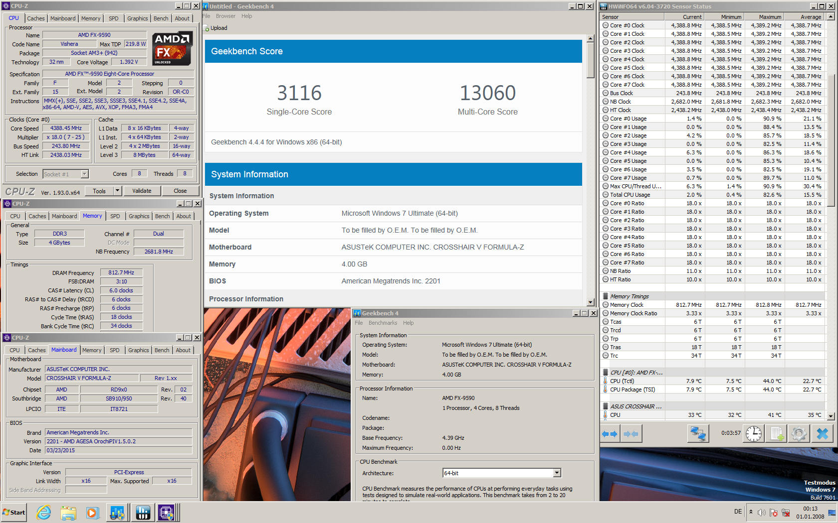Click the ASUS CROSSHAIR sensor group icon

point(606,406)
